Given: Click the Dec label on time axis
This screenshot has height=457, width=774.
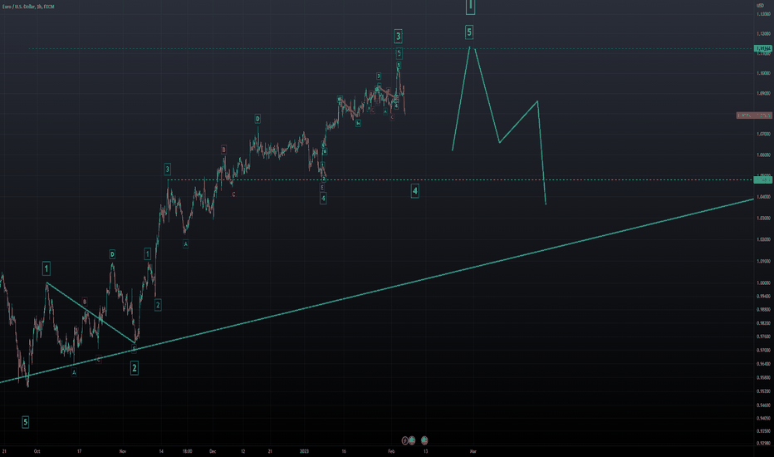Looking at the screenshot, I should tap(213, 451).
